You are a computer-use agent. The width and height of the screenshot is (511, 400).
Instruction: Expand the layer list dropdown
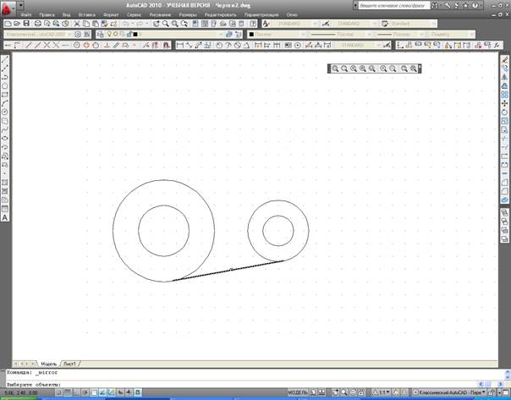[221, 34]
